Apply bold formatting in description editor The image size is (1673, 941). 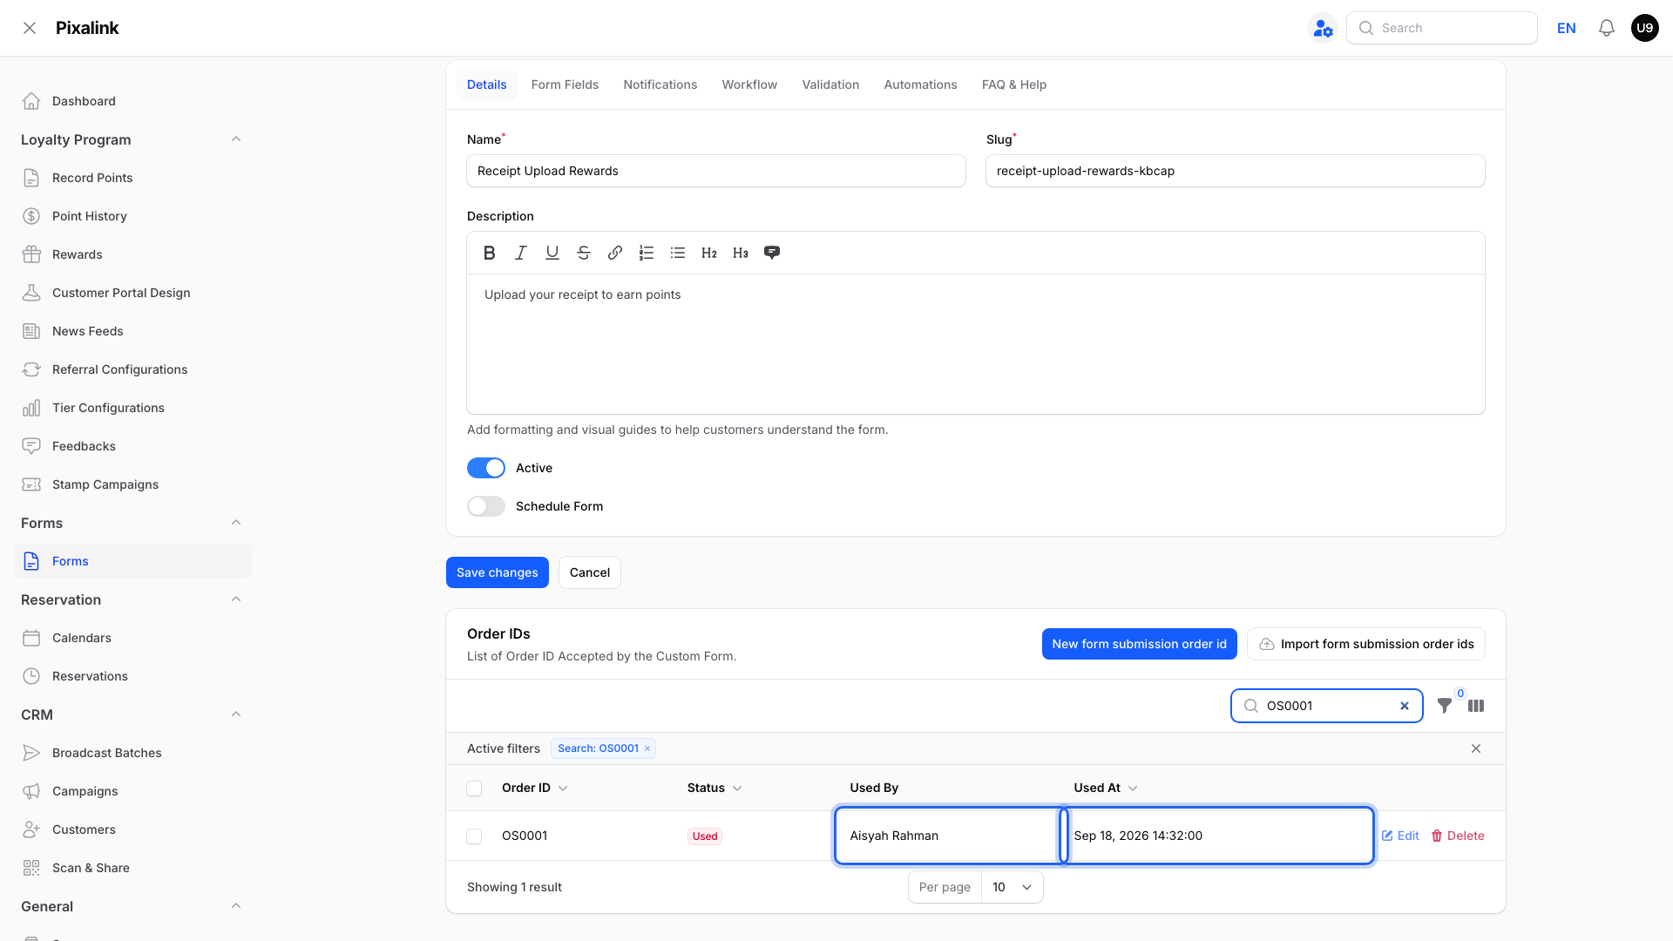tap(490, 253)
